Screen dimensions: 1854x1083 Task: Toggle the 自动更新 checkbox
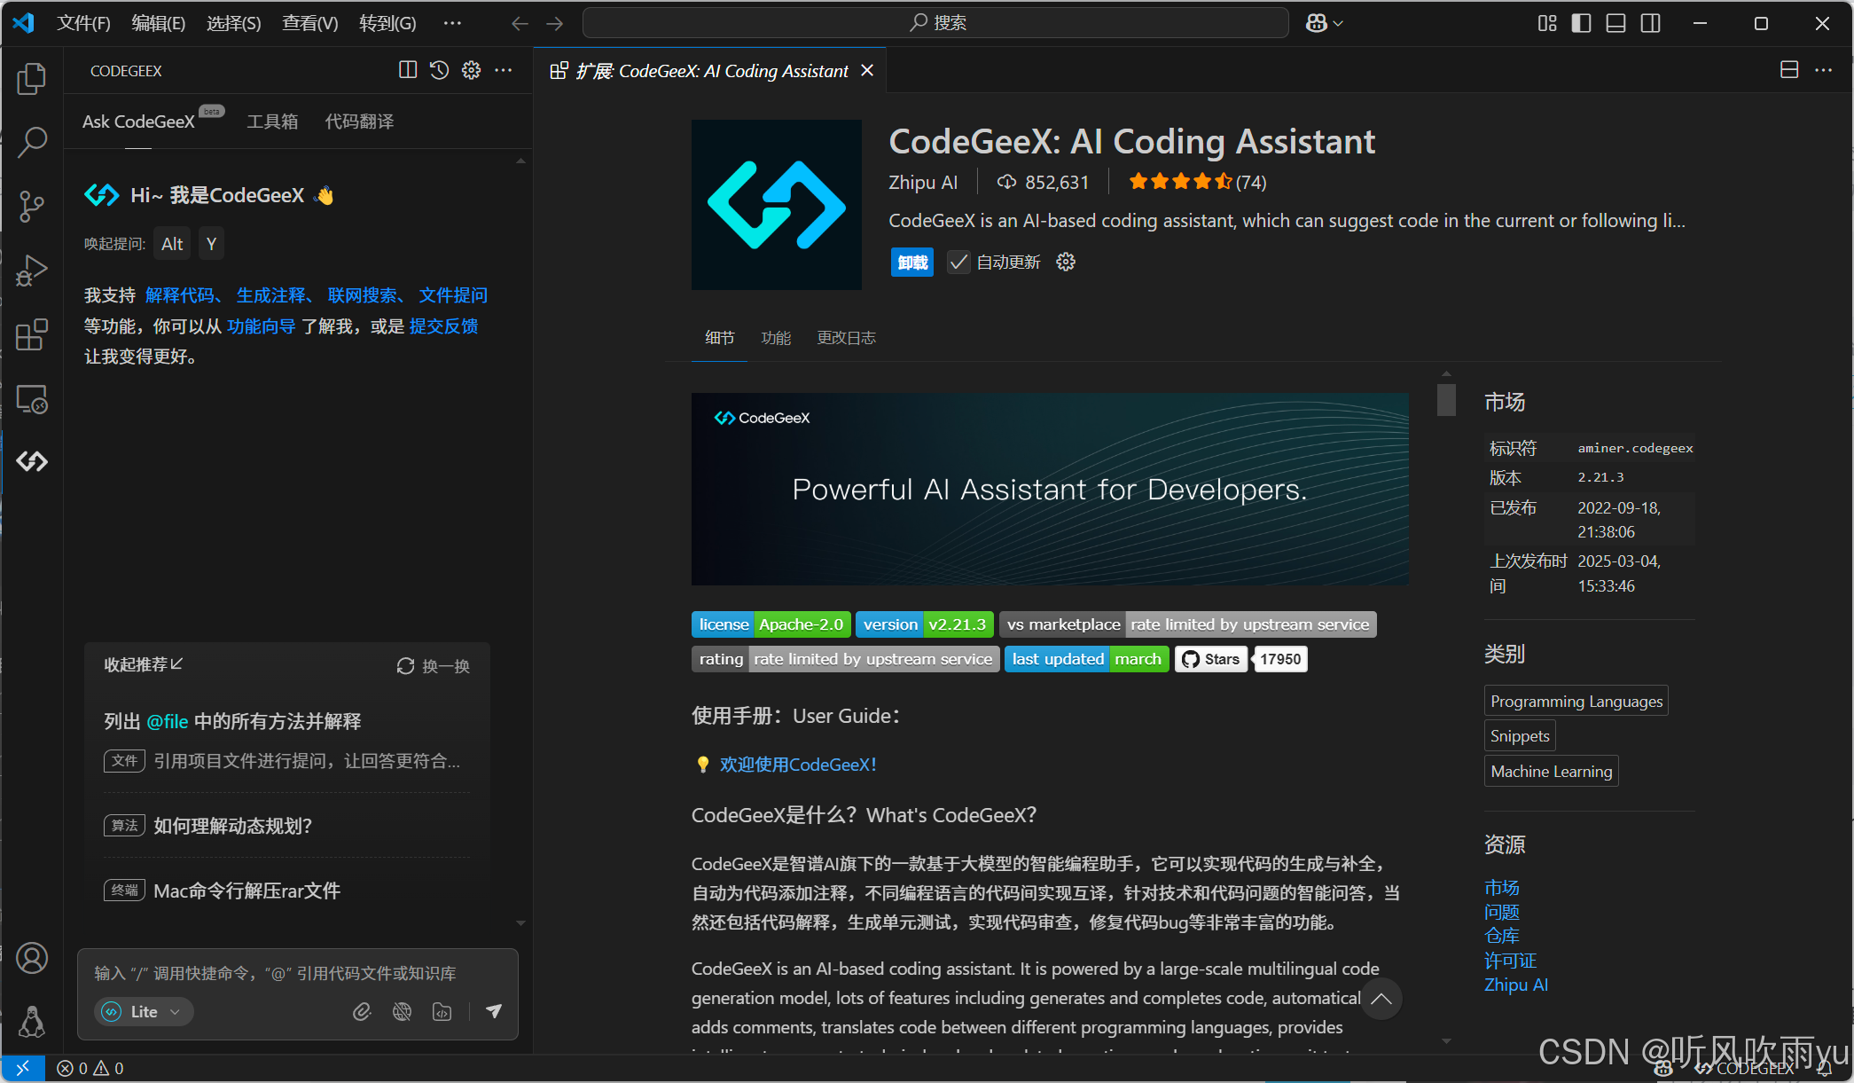pos(958,263)
